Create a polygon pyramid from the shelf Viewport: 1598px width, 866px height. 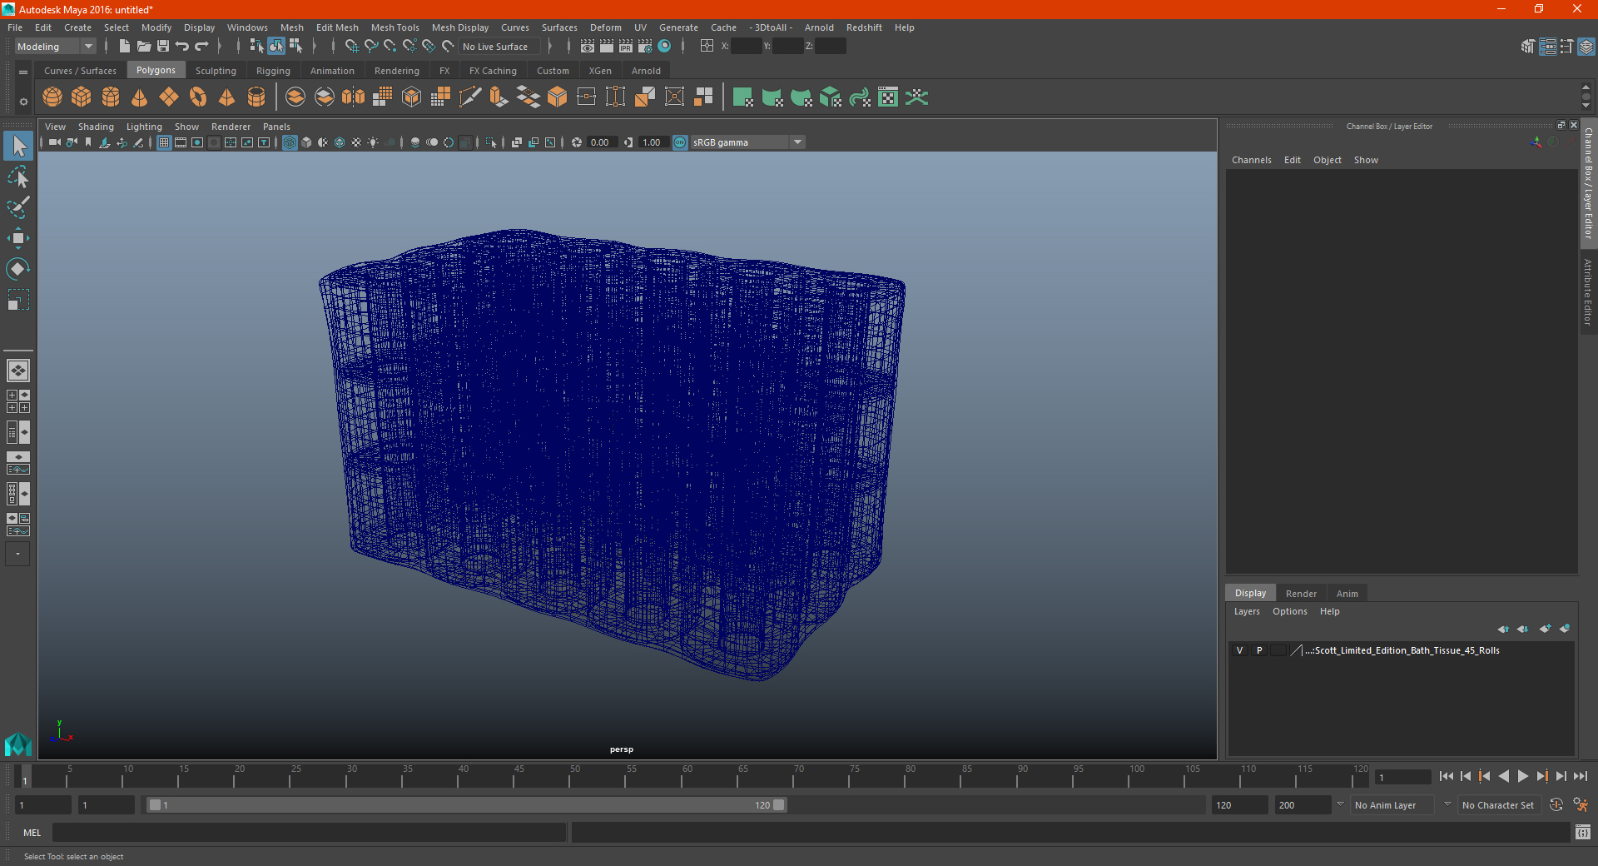coord(227,97)
